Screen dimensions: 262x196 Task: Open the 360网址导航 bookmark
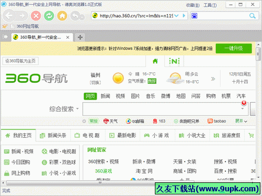point(25,26)
